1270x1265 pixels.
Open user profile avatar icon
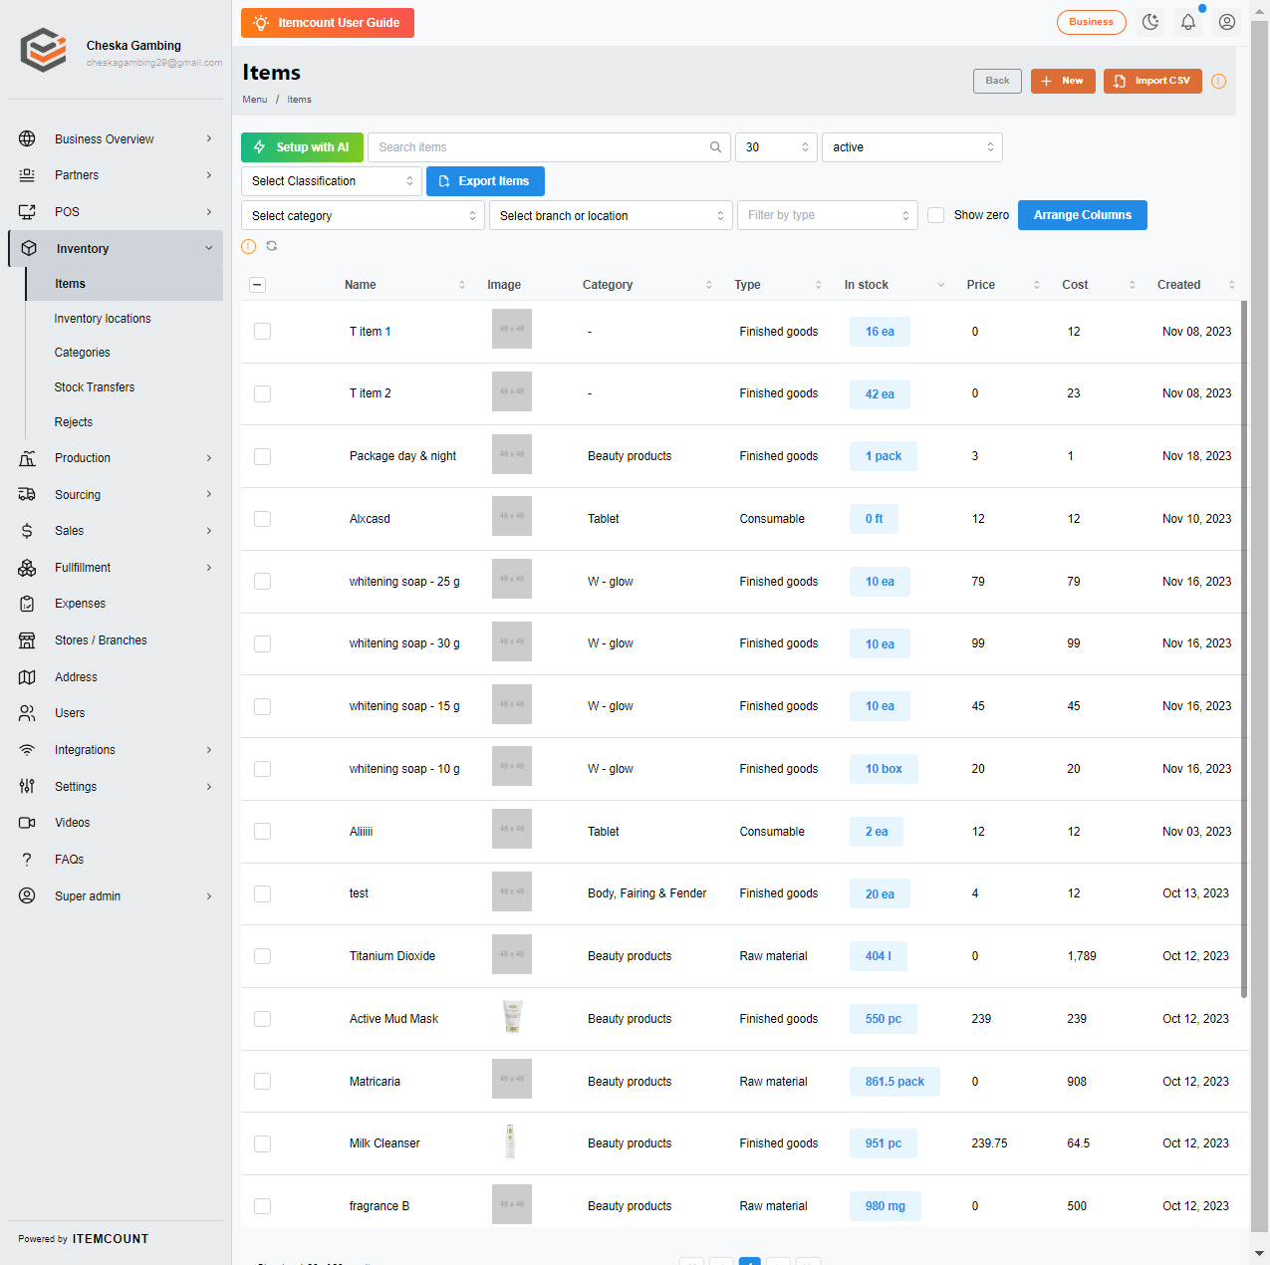(1227, 22)
